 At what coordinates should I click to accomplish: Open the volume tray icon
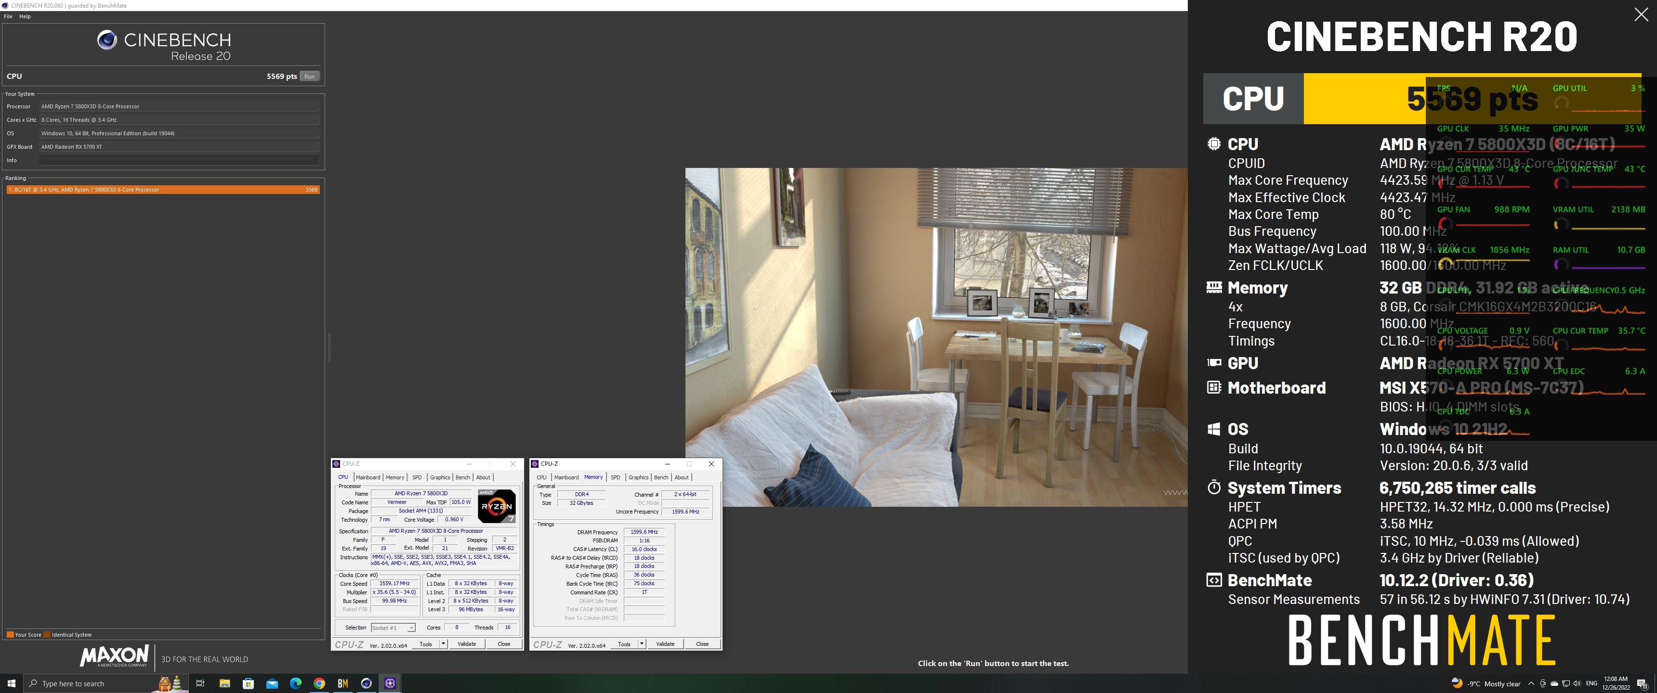point(1577,683)
